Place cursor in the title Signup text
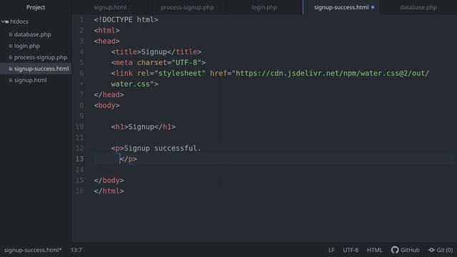Screen dimensions: 457x257 coord(154,52)
